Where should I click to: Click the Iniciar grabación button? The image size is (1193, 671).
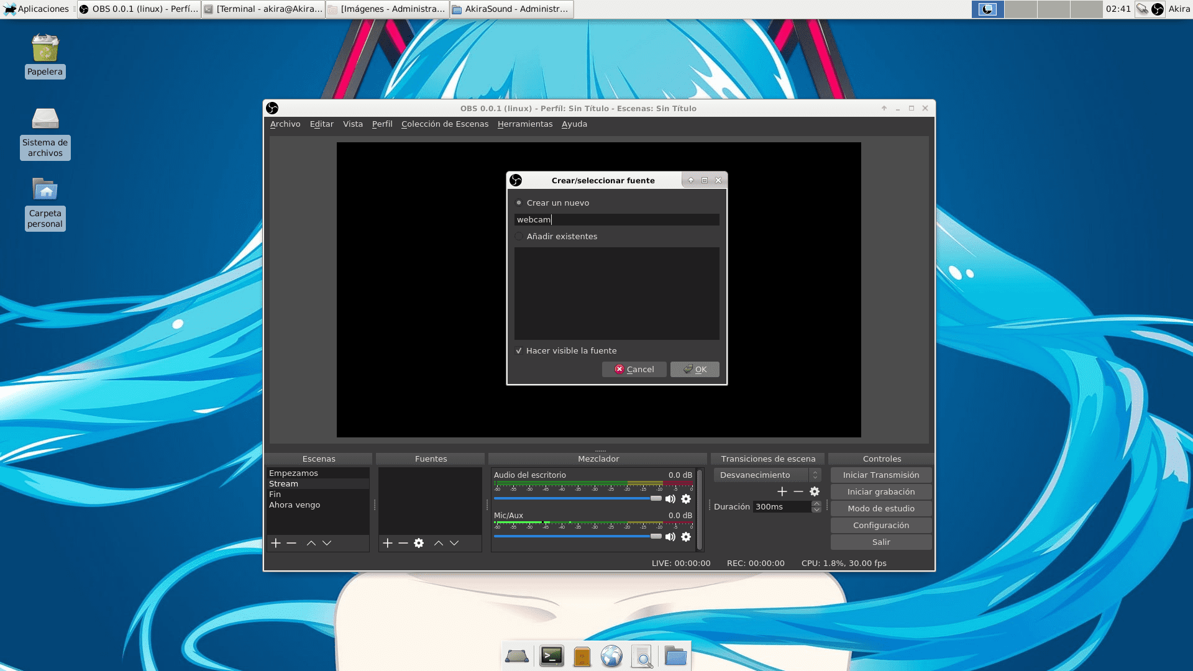[x=880, y=491]
